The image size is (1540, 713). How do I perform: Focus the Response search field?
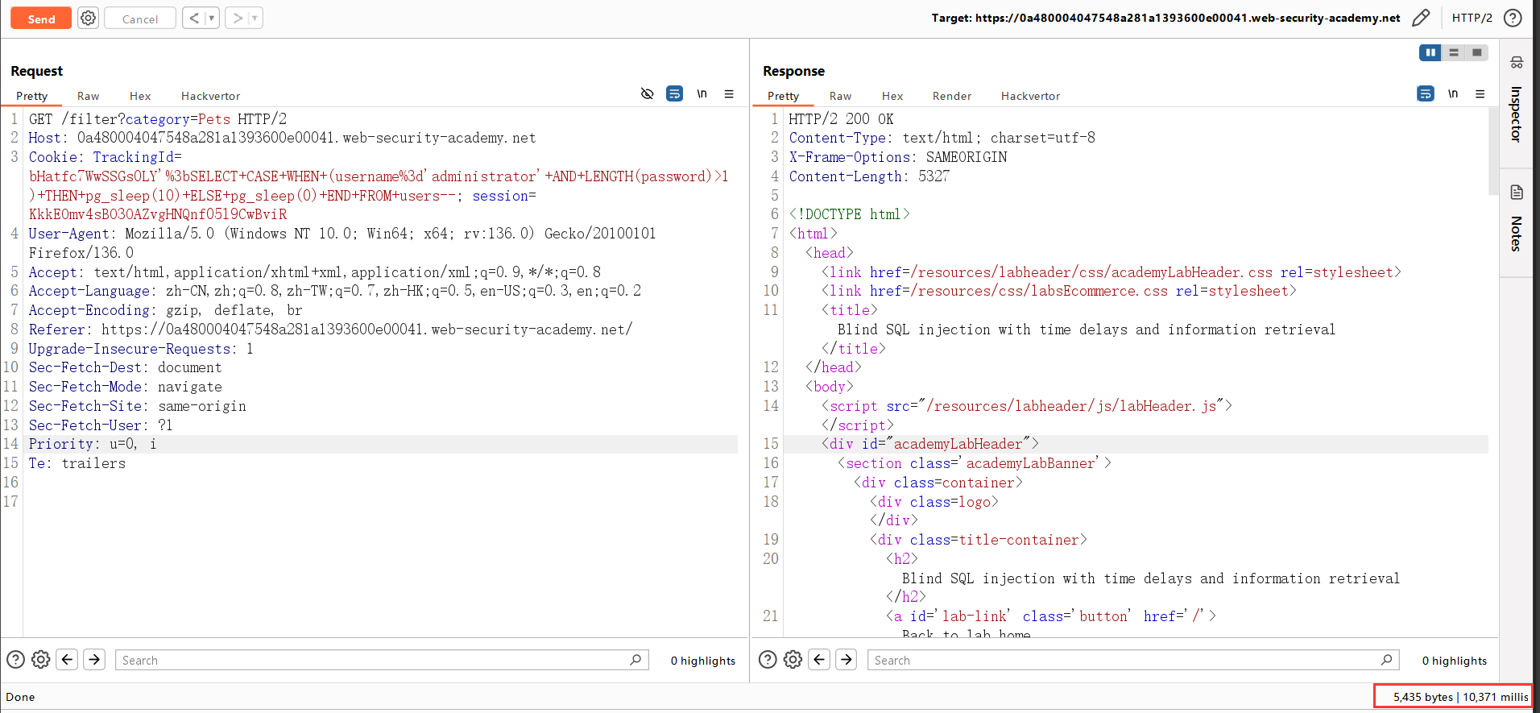1133,660
